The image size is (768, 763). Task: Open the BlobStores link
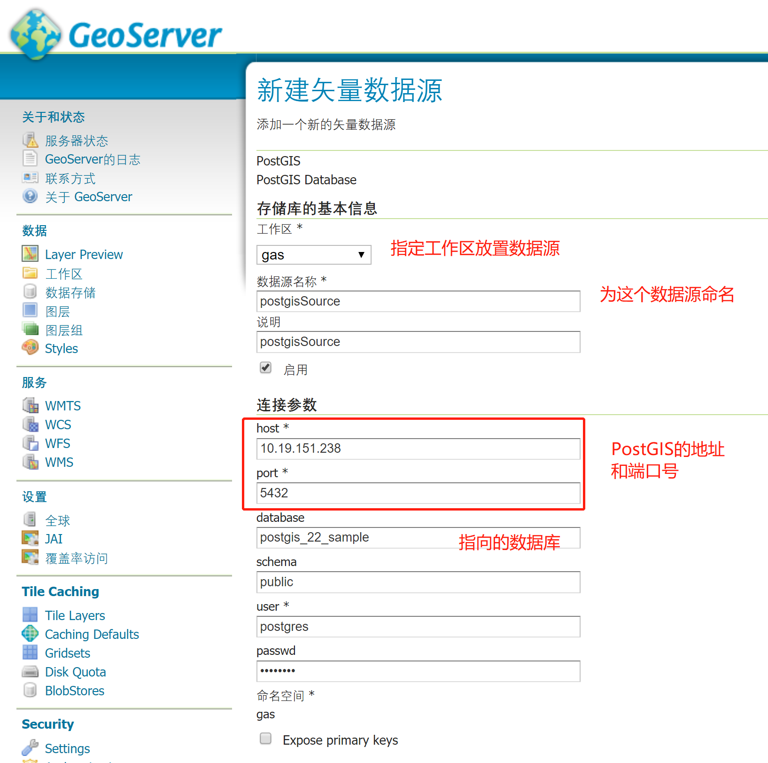[x=75, y=691]
